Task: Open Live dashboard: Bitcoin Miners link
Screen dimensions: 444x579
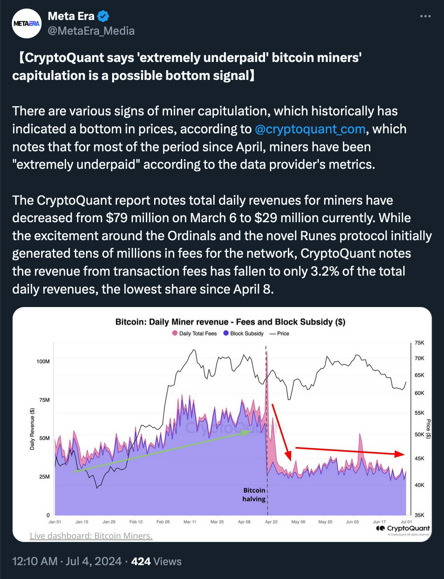Action: click(91, 536)
